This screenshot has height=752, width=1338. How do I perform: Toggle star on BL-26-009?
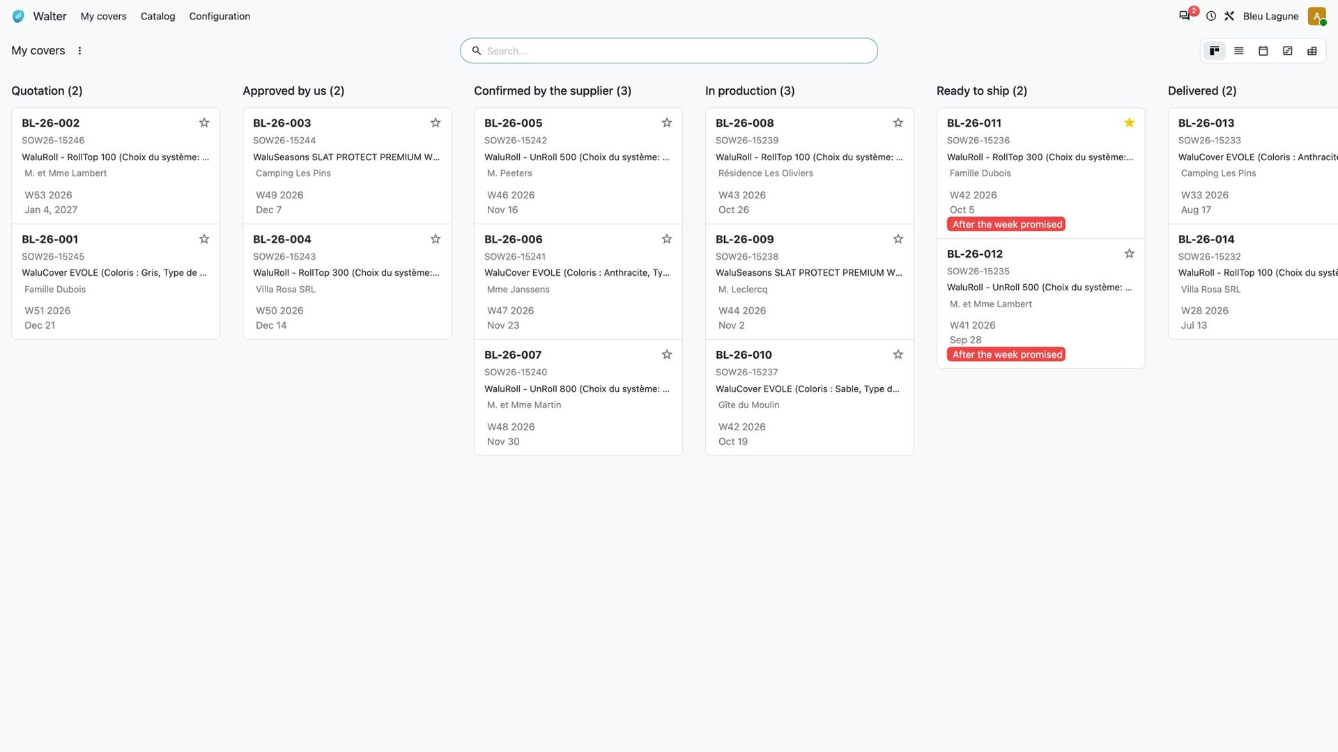click(898, 239)
